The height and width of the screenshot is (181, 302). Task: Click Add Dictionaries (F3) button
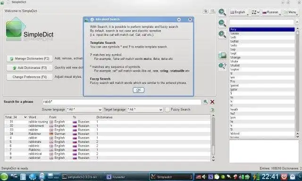tap(30, 68)
